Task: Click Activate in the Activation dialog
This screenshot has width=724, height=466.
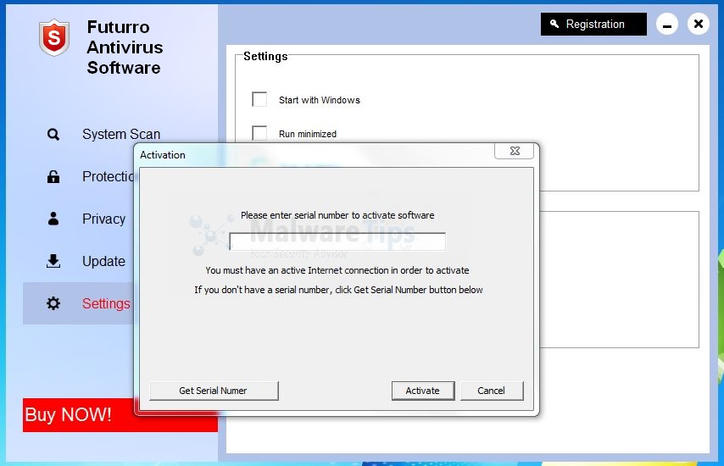Action: [x=423, y=391]
